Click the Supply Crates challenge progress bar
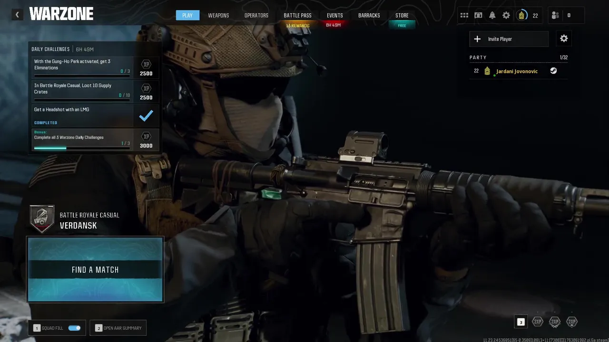 [82, 100]
